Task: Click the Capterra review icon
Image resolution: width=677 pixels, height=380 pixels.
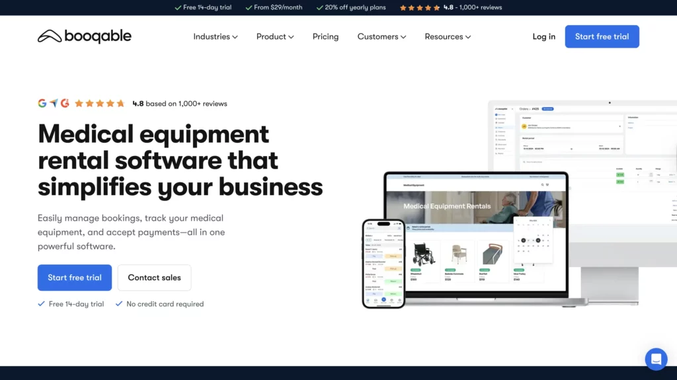Action: point(54,103)
